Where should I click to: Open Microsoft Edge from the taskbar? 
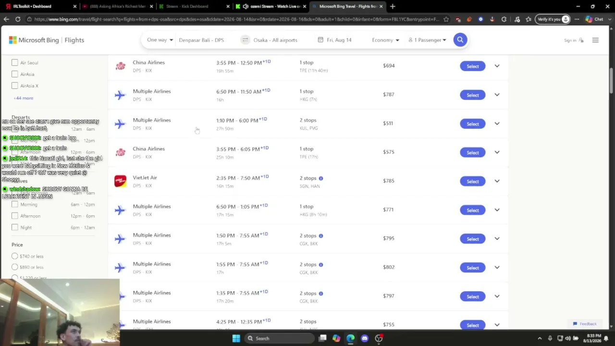350,338
